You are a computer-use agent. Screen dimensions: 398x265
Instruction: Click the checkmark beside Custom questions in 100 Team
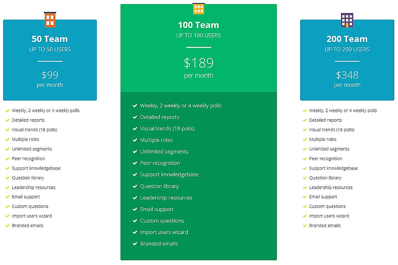pos(135,221)
